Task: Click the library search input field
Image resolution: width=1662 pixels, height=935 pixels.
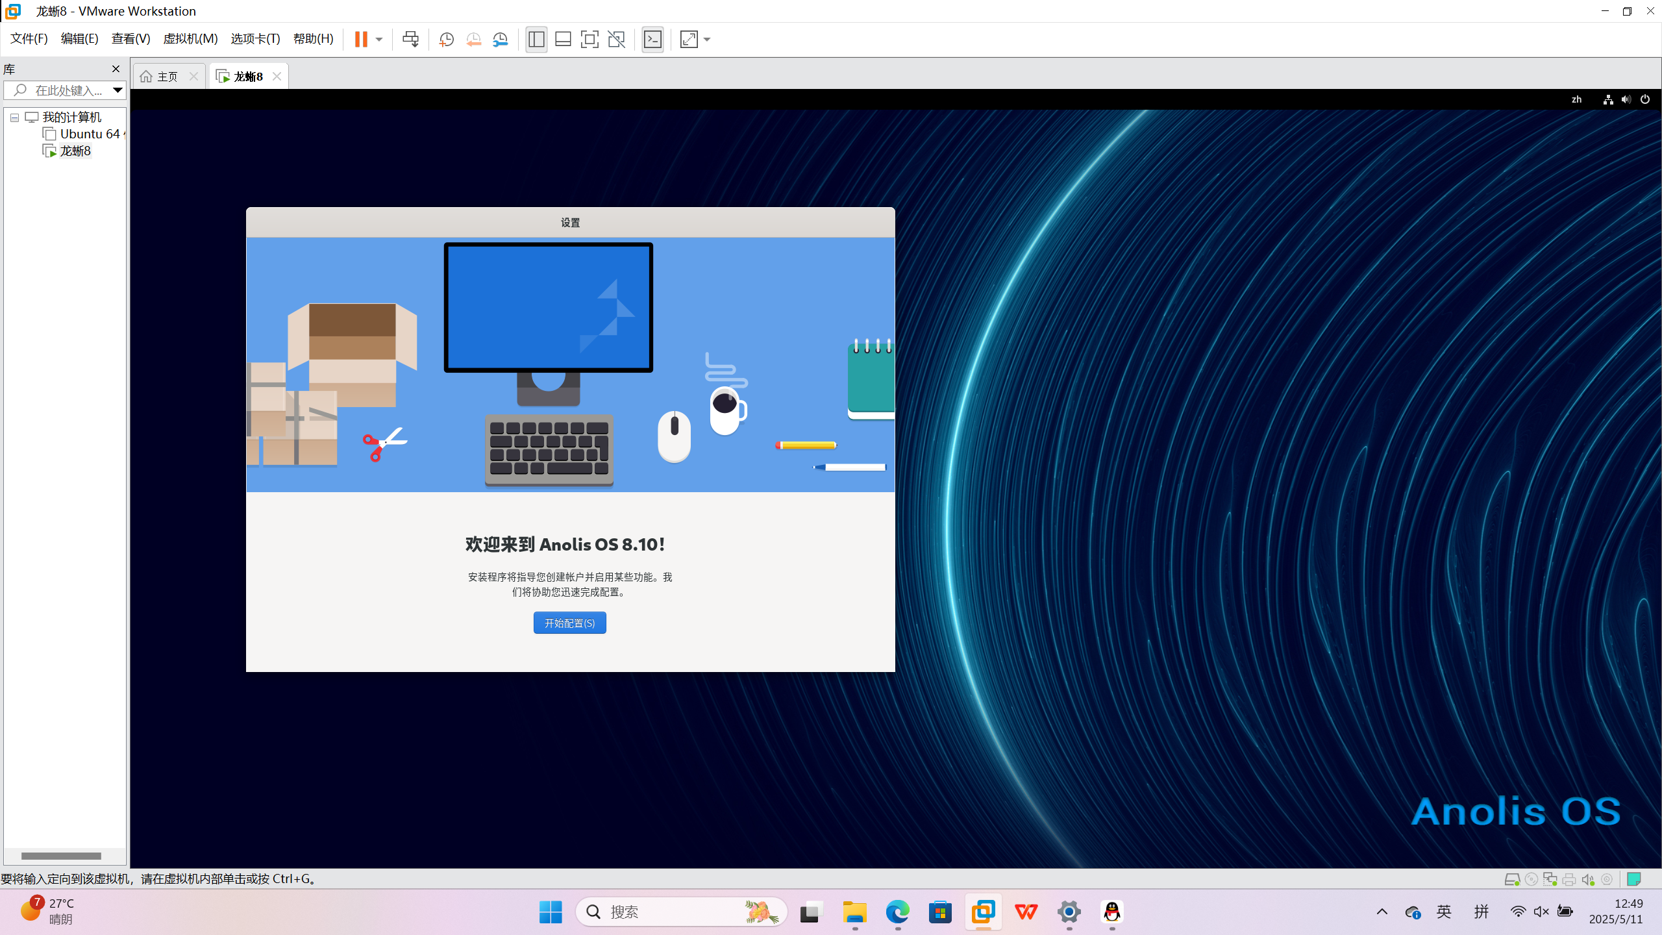Action: 65,90
